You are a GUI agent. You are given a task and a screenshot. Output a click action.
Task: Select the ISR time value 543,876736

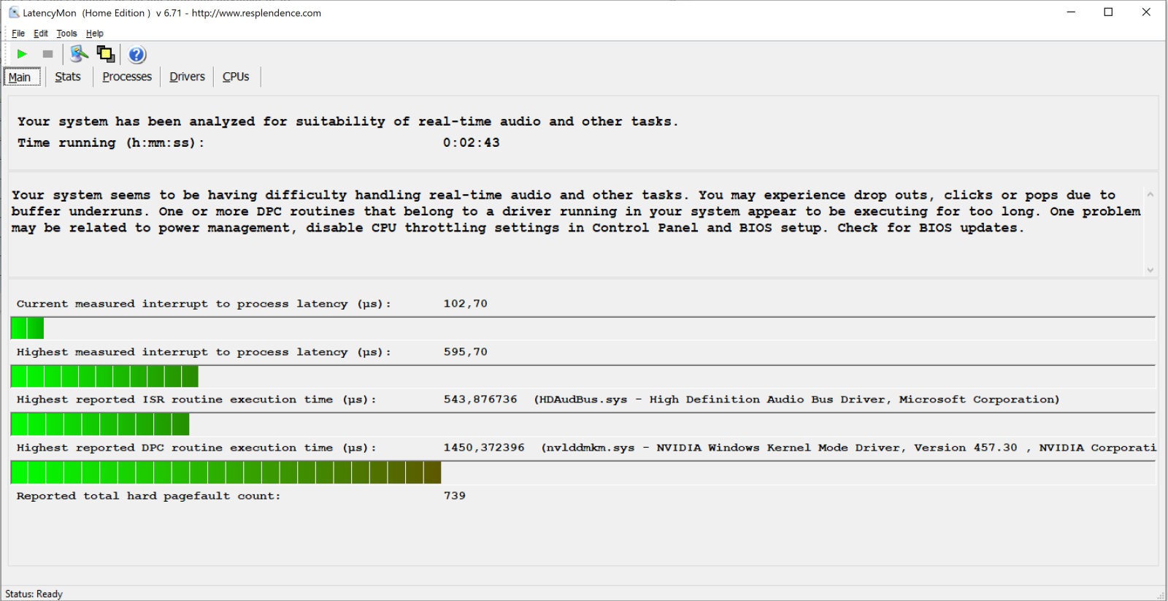[x=480, y=399]
